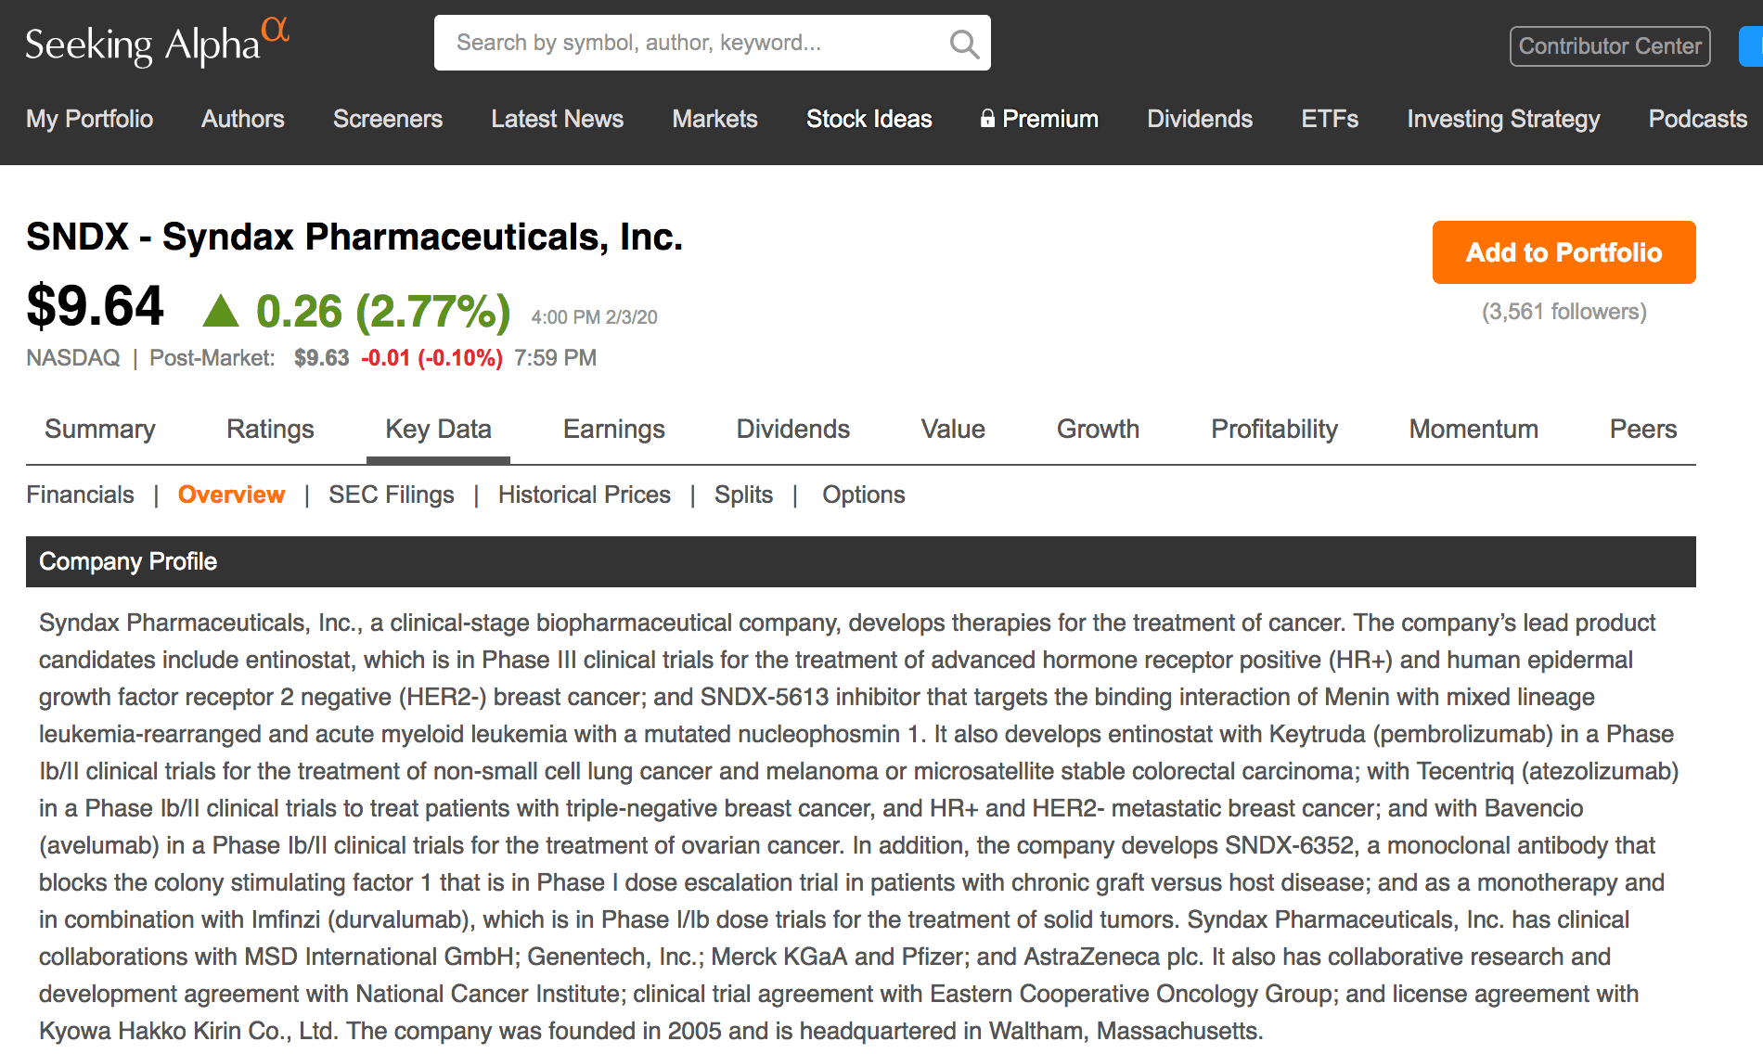The width and height of the screenshot is (1763, 1054).
Task: Go to SEC Filings link
Action: click(x=391, y=495)
